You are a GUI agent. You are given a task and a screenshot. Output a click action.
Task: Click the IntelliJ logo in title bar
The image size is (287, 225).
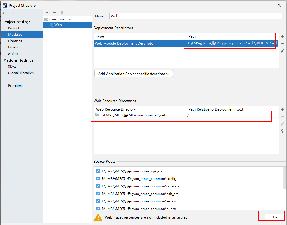point(4,5)
